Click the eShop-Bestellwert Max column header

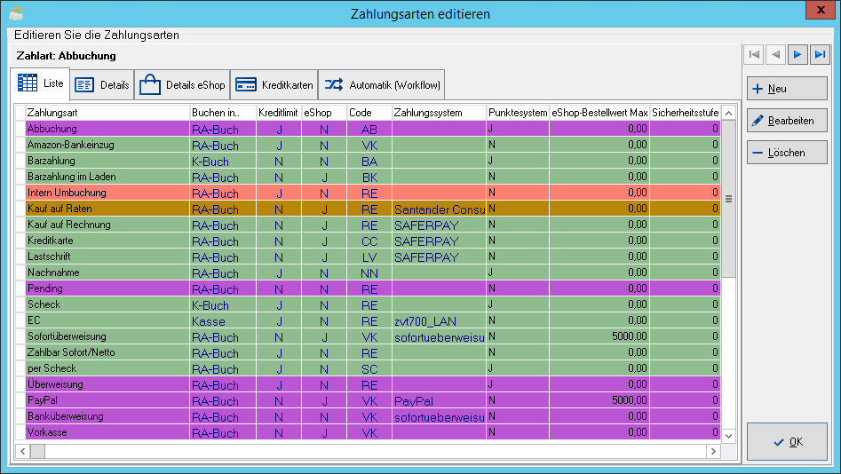coord(599,113)
